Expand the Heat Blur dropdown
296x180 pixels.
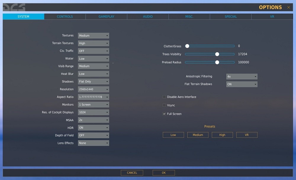[x=94, y=74]
